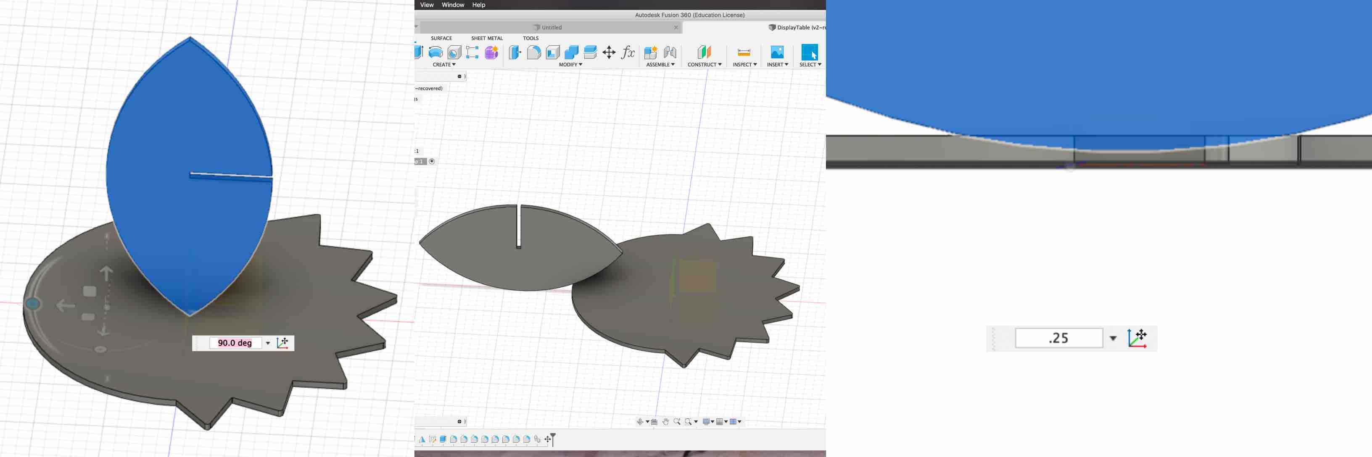Viewport: 1372px width, 457px height.
Task: Click the dashed-square icon left of Create Form
Action: tap(472, 52)
